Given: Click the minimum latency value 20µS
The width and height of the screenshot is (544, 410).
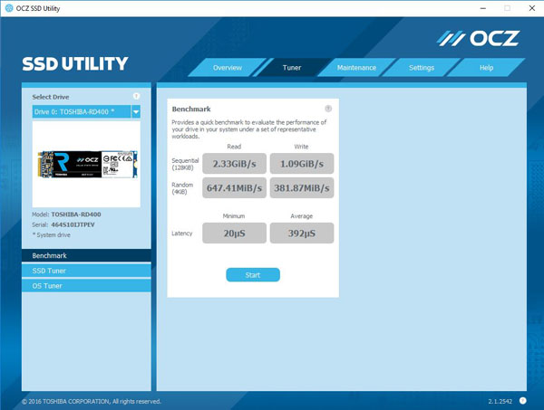Looking at the screenshot, I should point(234,233).
